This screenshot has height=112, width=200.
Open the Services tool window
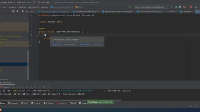[49, 103]
